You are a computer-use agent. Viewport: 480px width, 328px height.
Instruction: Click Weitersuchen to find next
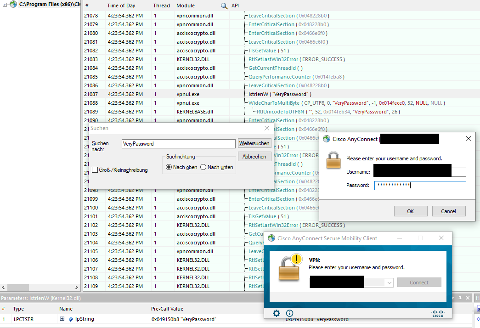click(254, 143)
